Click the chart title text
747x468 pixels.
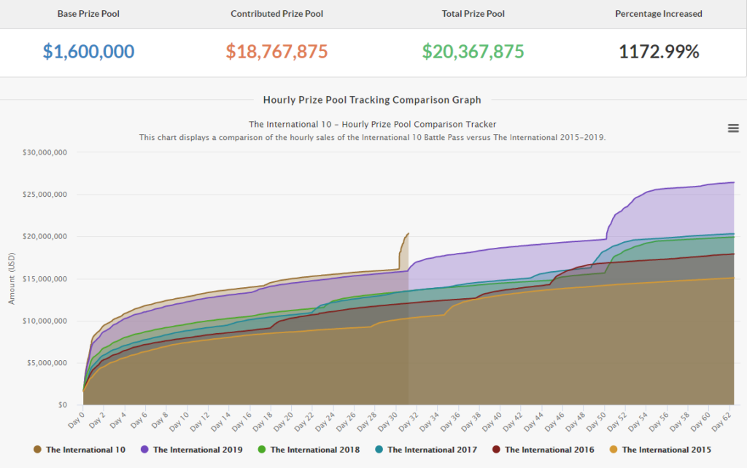click(x=372, y=124)
